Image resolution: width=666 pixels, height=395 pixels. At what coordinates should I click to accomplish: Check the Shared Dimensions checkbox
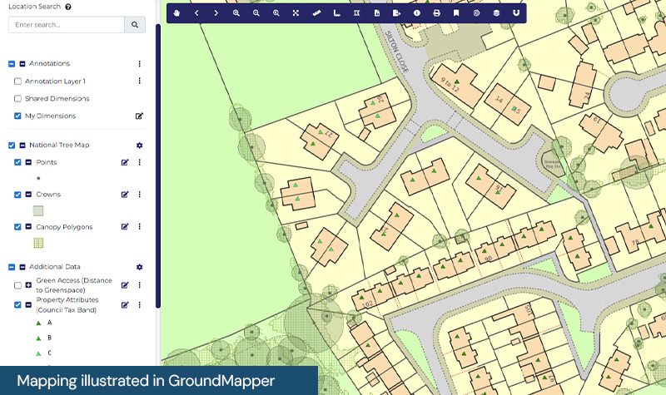click(18, 99)
